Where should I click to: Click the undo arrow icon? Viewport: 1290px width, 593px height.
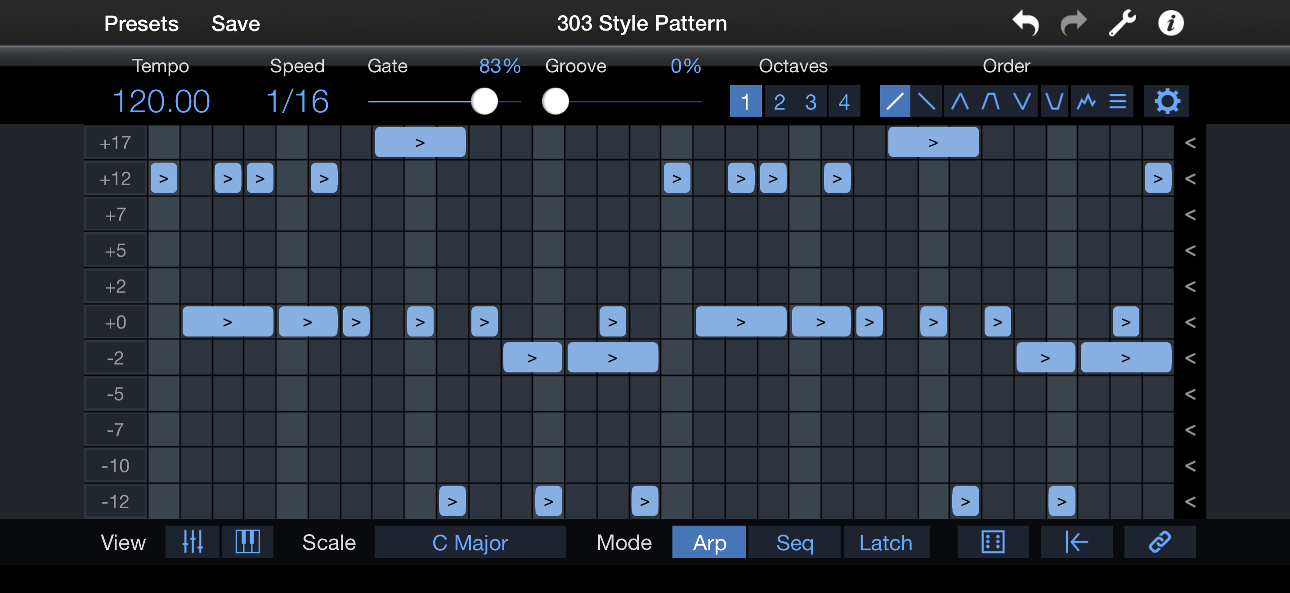[1025, 23]
